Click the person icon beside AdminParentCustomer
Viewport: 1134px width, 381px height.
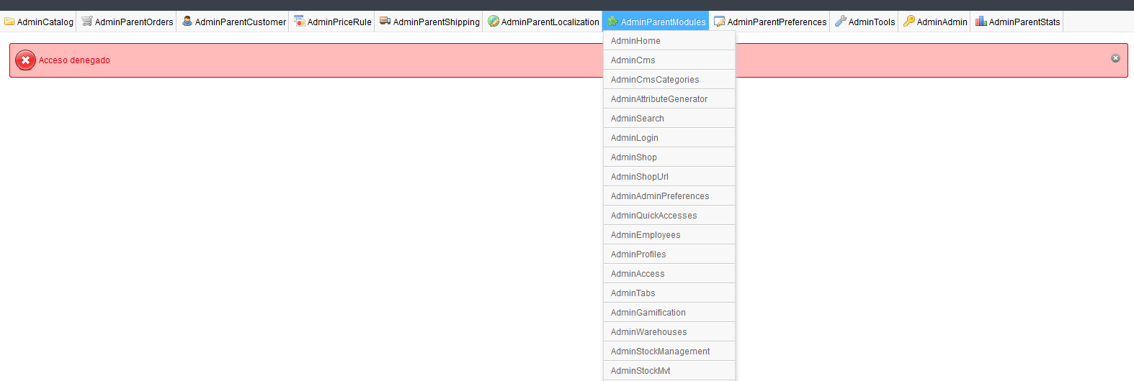tap(187, 22)
